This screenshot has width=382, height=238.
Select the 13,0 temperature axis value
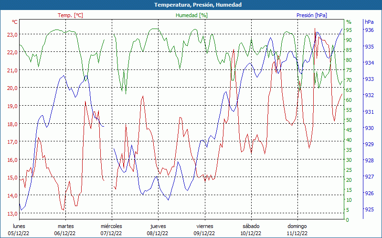tap(12, 213)
